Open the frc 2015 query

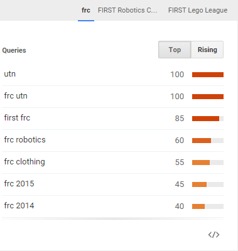[19, 184]
